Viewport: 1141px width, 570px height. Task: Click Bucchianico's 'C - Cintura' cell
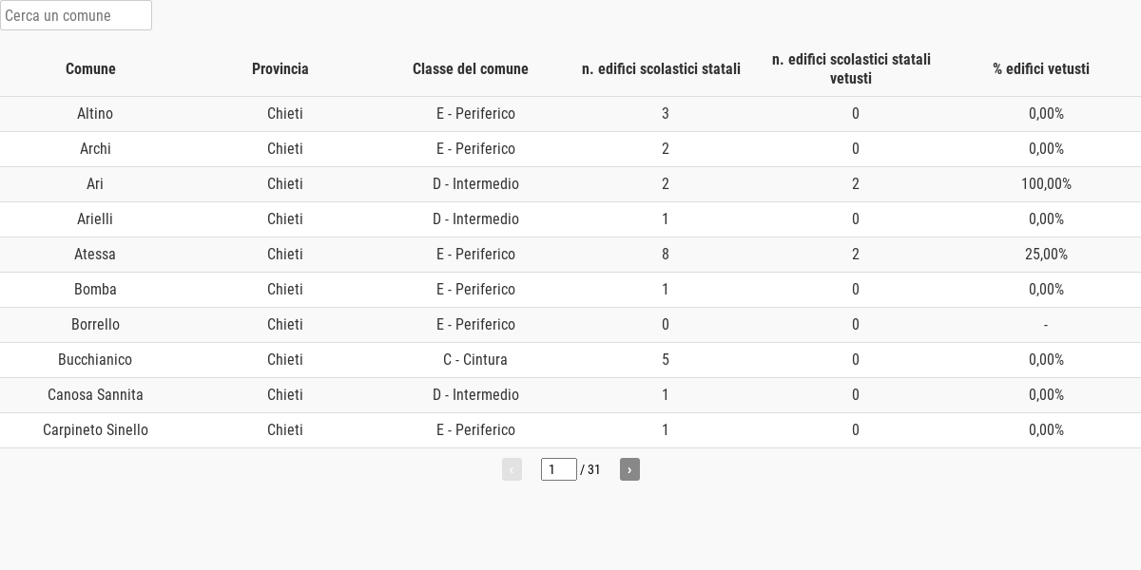(x=475, y=360)
